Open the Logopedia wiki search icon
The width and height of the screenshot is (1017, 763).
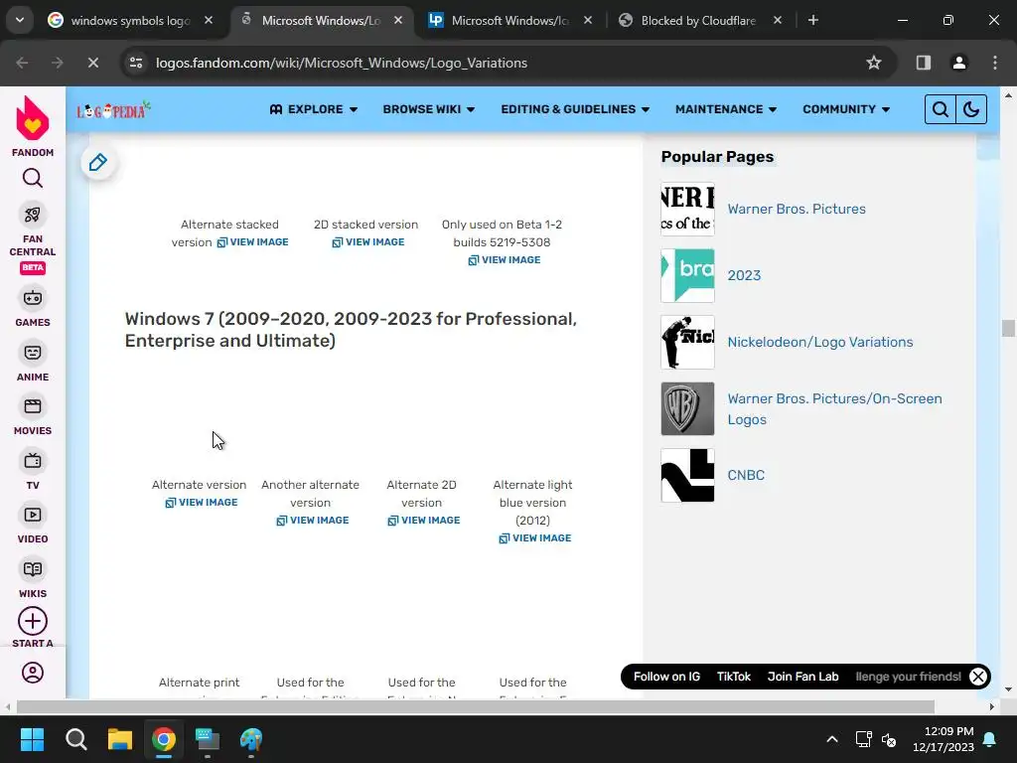940,109
